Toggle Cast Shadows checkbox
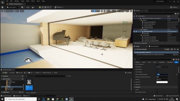The width and height of the screenshot is (180, 101). 157,72
